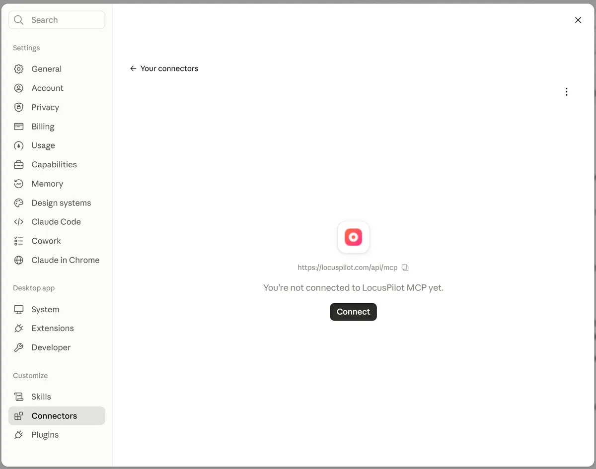This screenshot has height=469, width=596.
Task: Select Extensions in sidebar
Action: point(57,329)
